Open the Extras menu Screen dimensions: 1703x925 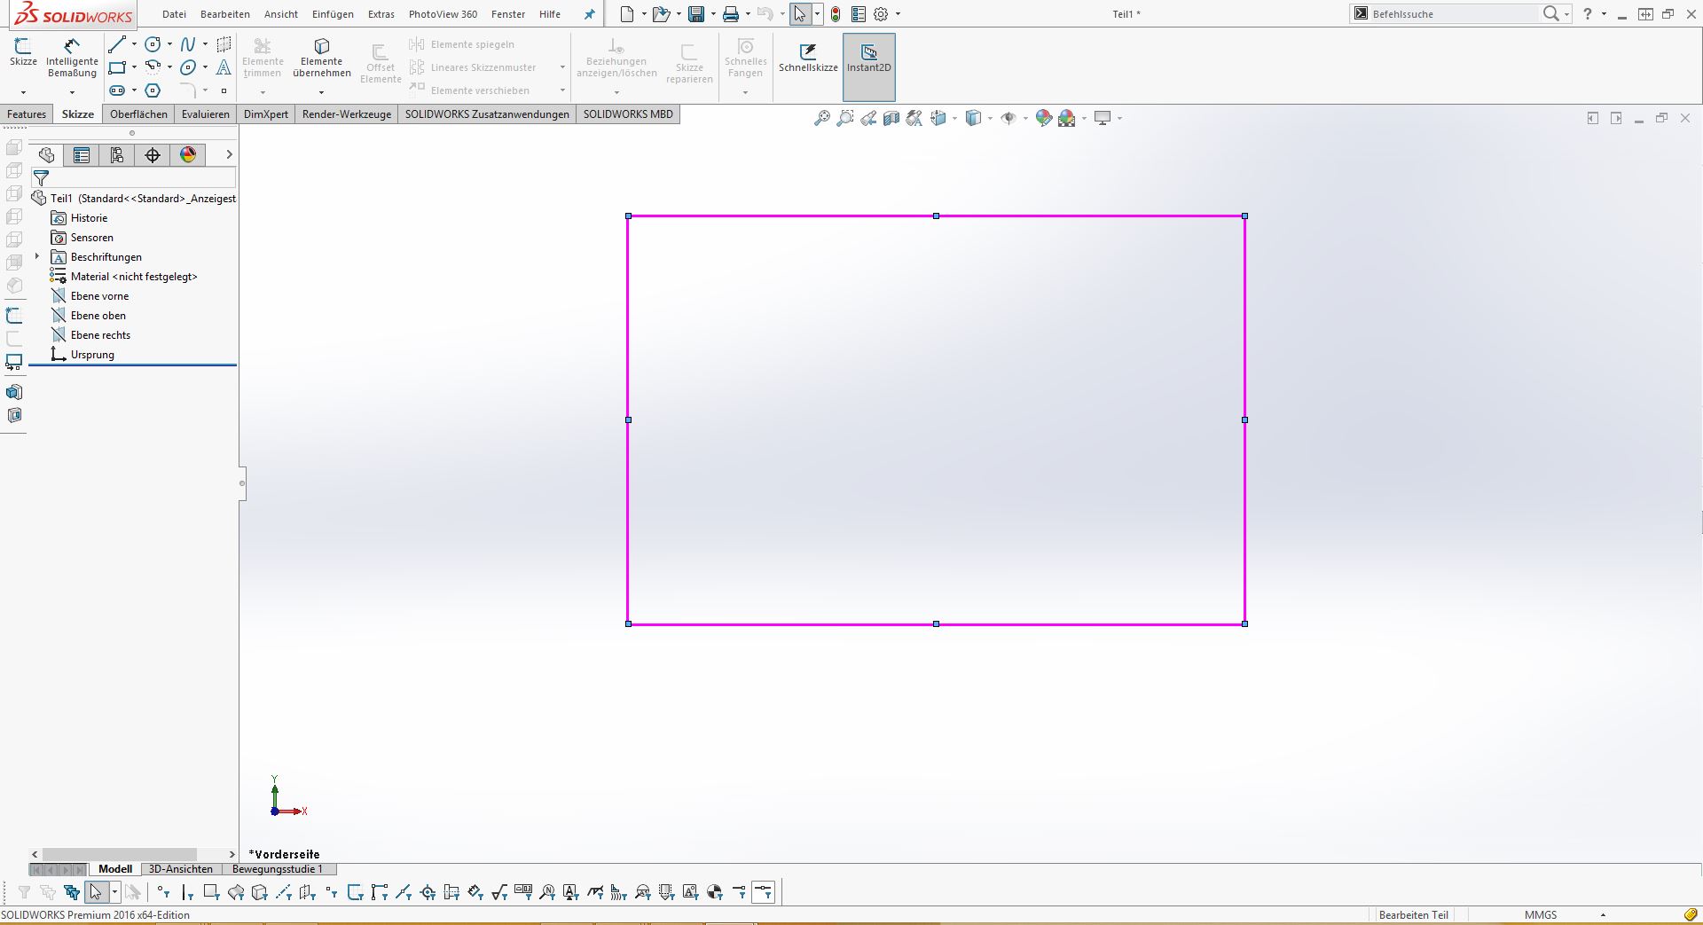coord(381,14)
